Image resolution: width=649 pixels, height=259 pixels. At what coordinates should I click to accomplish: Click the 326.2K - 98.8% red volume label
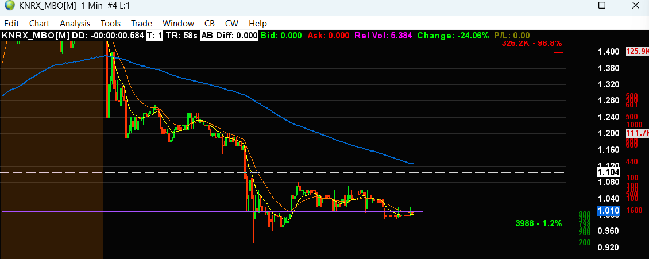point(531,43)
